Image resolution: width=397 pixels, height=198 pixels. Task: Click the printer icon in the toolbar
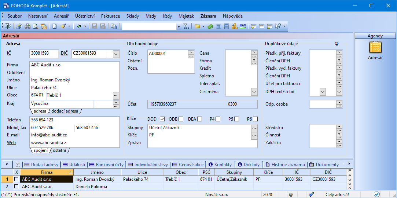[x=27, y=26]
